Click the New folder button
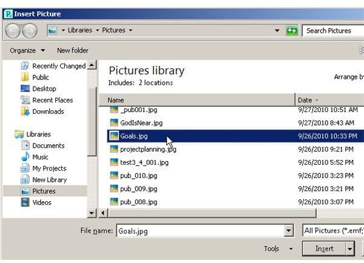This screenshot has height=263, width=364. [73, 50]
